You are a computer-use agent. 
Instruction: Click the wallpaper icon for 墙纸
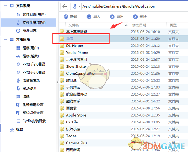[x=18, y=97]
